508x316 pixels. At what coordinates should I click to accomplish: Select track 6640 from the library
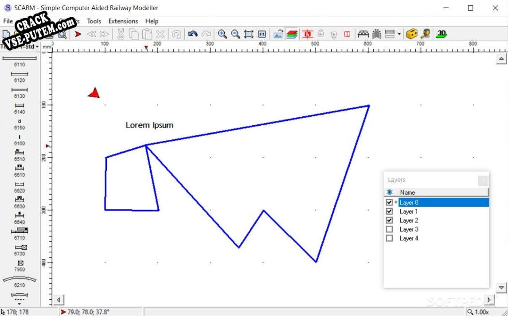[x=20, y=219]
